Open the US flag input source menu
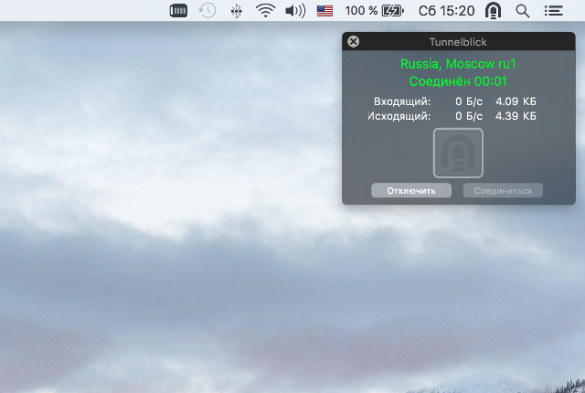The width and height of the screenshot is (585, 393). tap(324, 11)
